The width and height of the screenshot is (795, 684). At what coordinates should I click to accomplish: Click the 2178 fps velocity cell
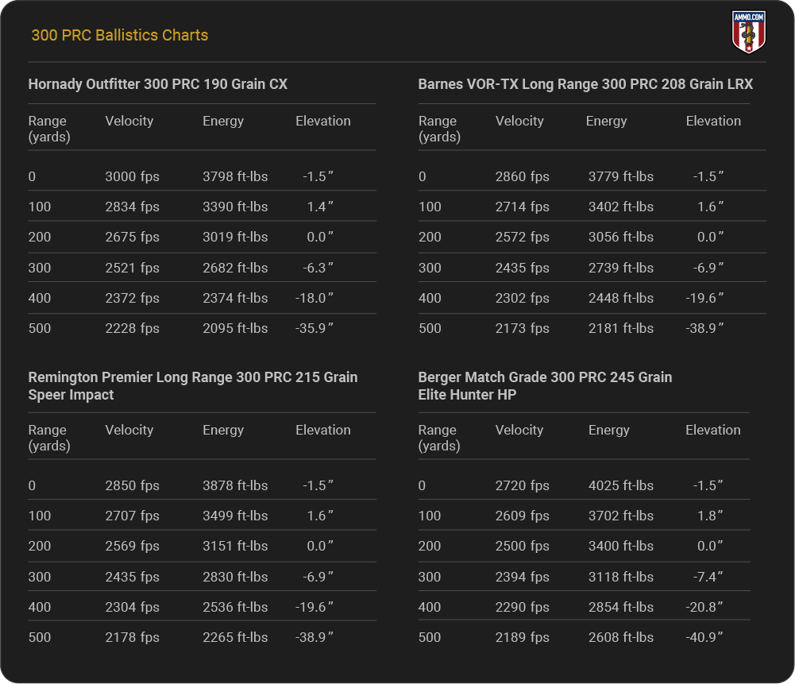point(133,637)
